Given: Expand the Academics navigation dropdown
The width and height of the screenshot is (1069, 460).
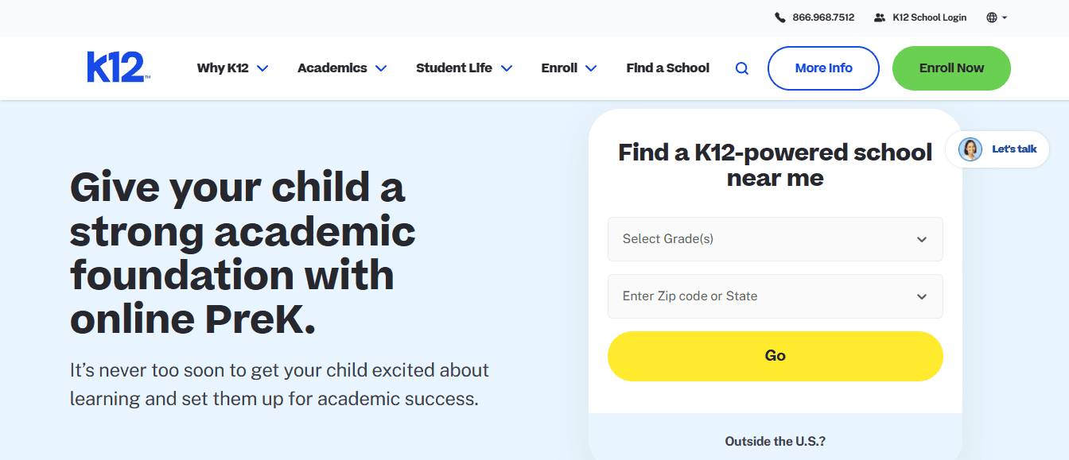Looking at the screenshot, I should tap(383, 68).
